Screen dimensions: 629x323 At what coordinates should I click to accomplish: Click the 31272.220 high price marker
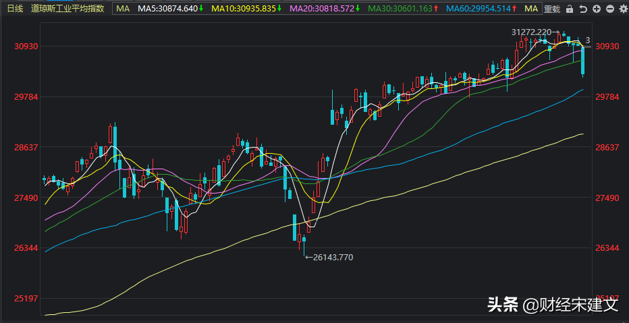pyautogui.click(x=531, y=32)
